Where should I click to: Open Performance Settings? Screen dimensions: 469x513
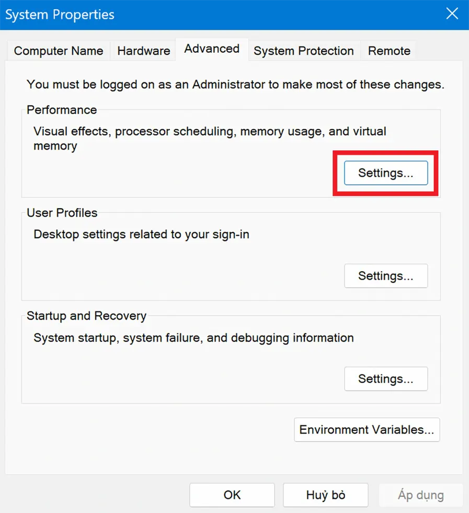385,173
